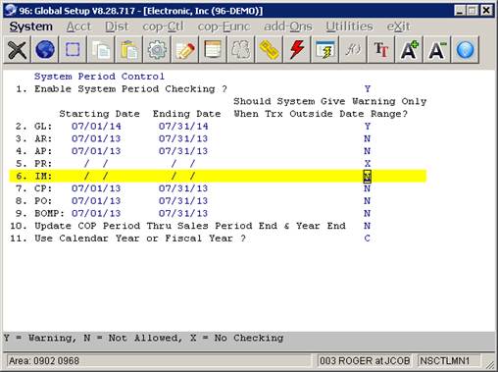Click the '2. GL:' row label
Image resolution: width=498 pixels, height=372 pixels.
pyautogui.click(x=33, y=126)
